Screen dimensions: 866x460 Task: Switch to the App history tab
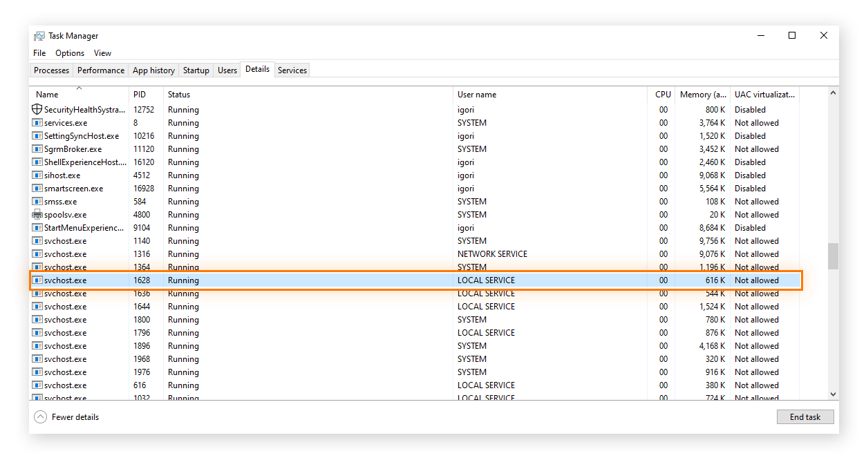[x=153, y=70]
